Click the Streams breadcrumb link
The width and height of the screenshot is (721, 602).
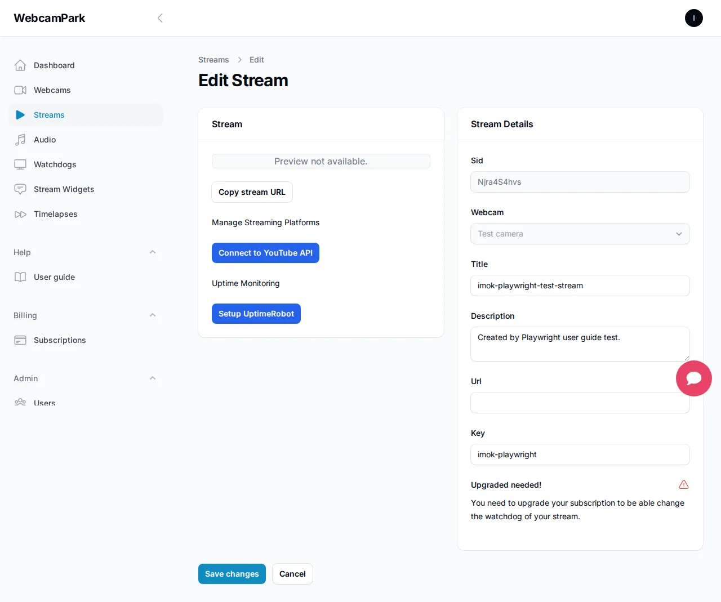coord(213,60)
